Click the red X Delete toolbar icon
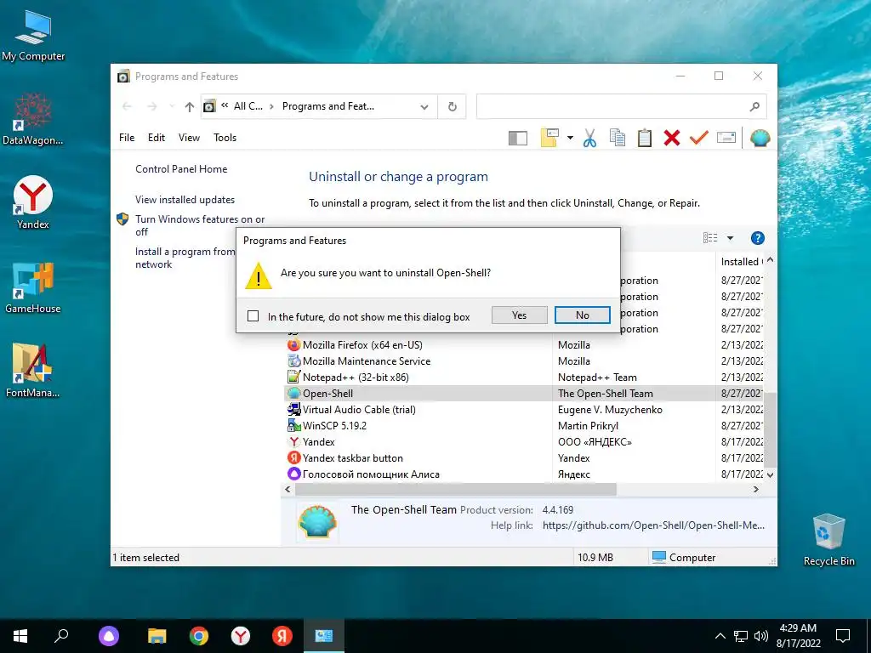871x653 pixels. tap(672, 138)
